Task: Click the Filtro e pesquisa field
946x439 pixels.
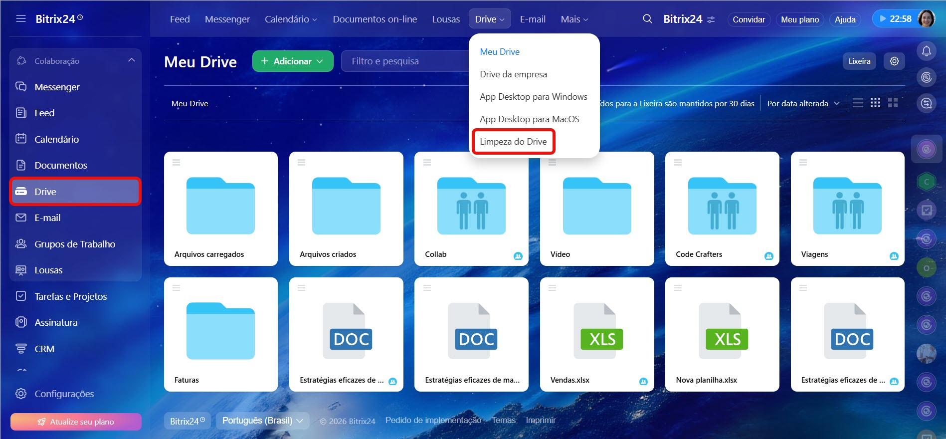Action: coord(404,61)
